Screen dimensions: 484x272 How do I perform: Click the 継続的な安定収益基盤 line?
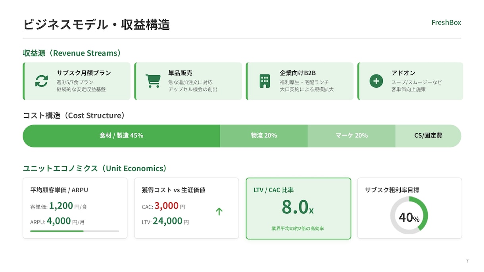(x=81, y=89)
